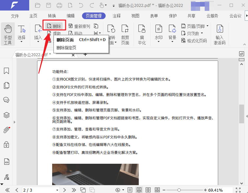The height and width of the screenshot is (193, 248).
Task: Switch to single page view
Action: click(130, 190)
